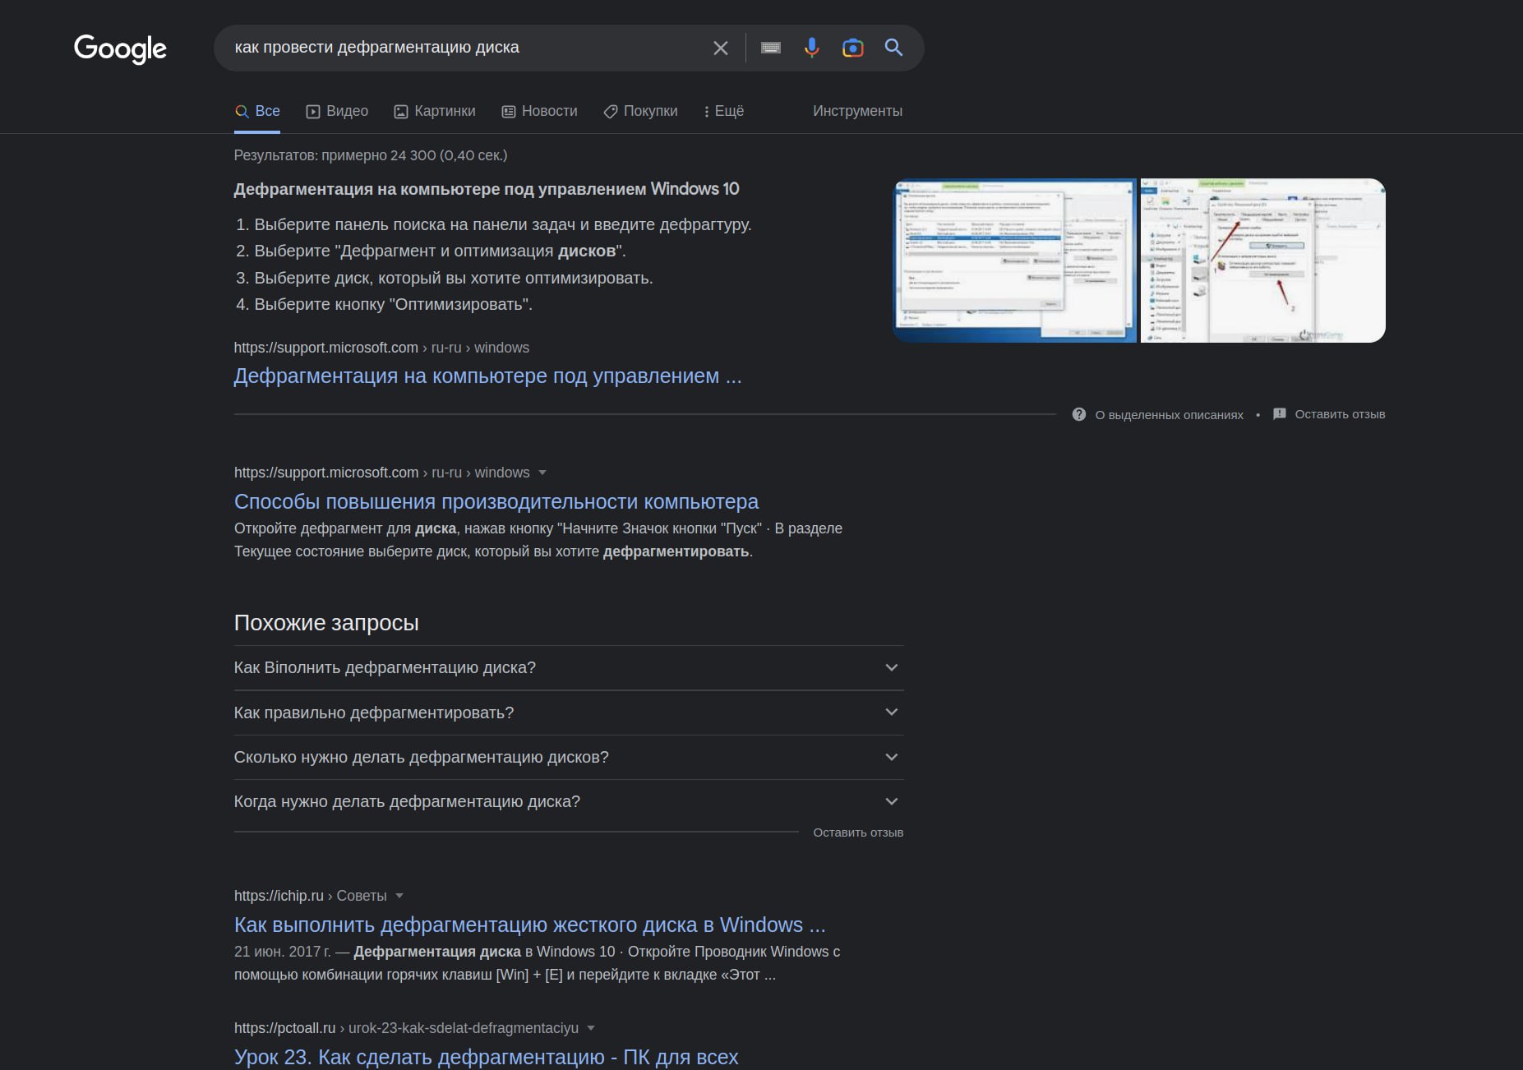Expand question Как Віполнить дефрагментацию диска?
The width and height of the screenshot is (1523, 1070).
(x=569, y=667)
